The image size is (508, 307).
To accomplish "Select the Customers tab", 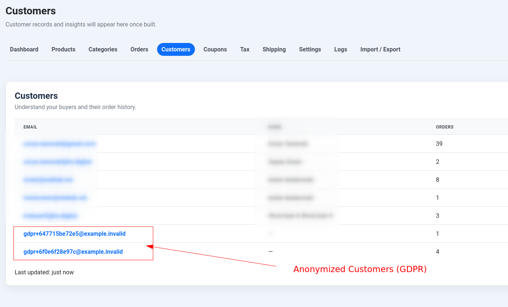I will [x=176, y=49].
